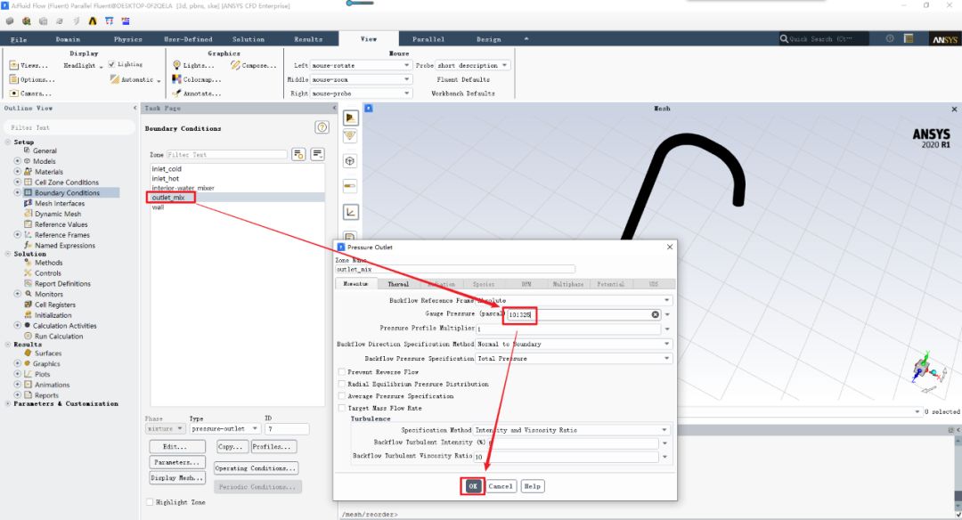Click the Views icon in Display group
Viewport: 962px width, 520px height.
coord(13,65)
